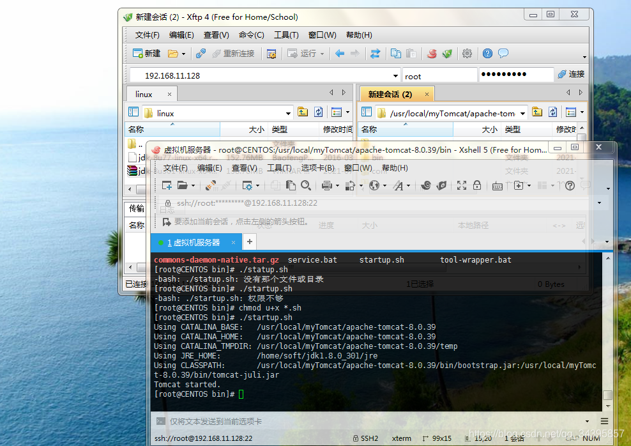Viewport: 631px width, 446px height.
Task: Click the Xshell virtual keyboard icon
Action: (x=498, y=186)
